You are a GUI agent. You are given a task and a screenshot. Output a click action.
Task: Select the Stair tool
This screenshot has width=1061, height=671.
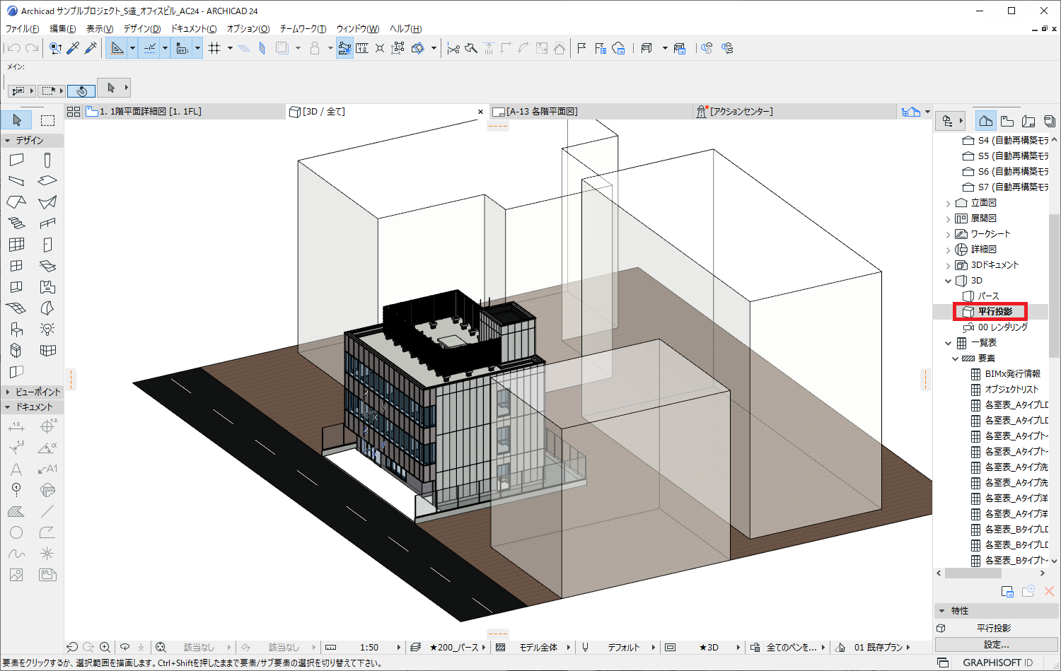click(17, 223)
